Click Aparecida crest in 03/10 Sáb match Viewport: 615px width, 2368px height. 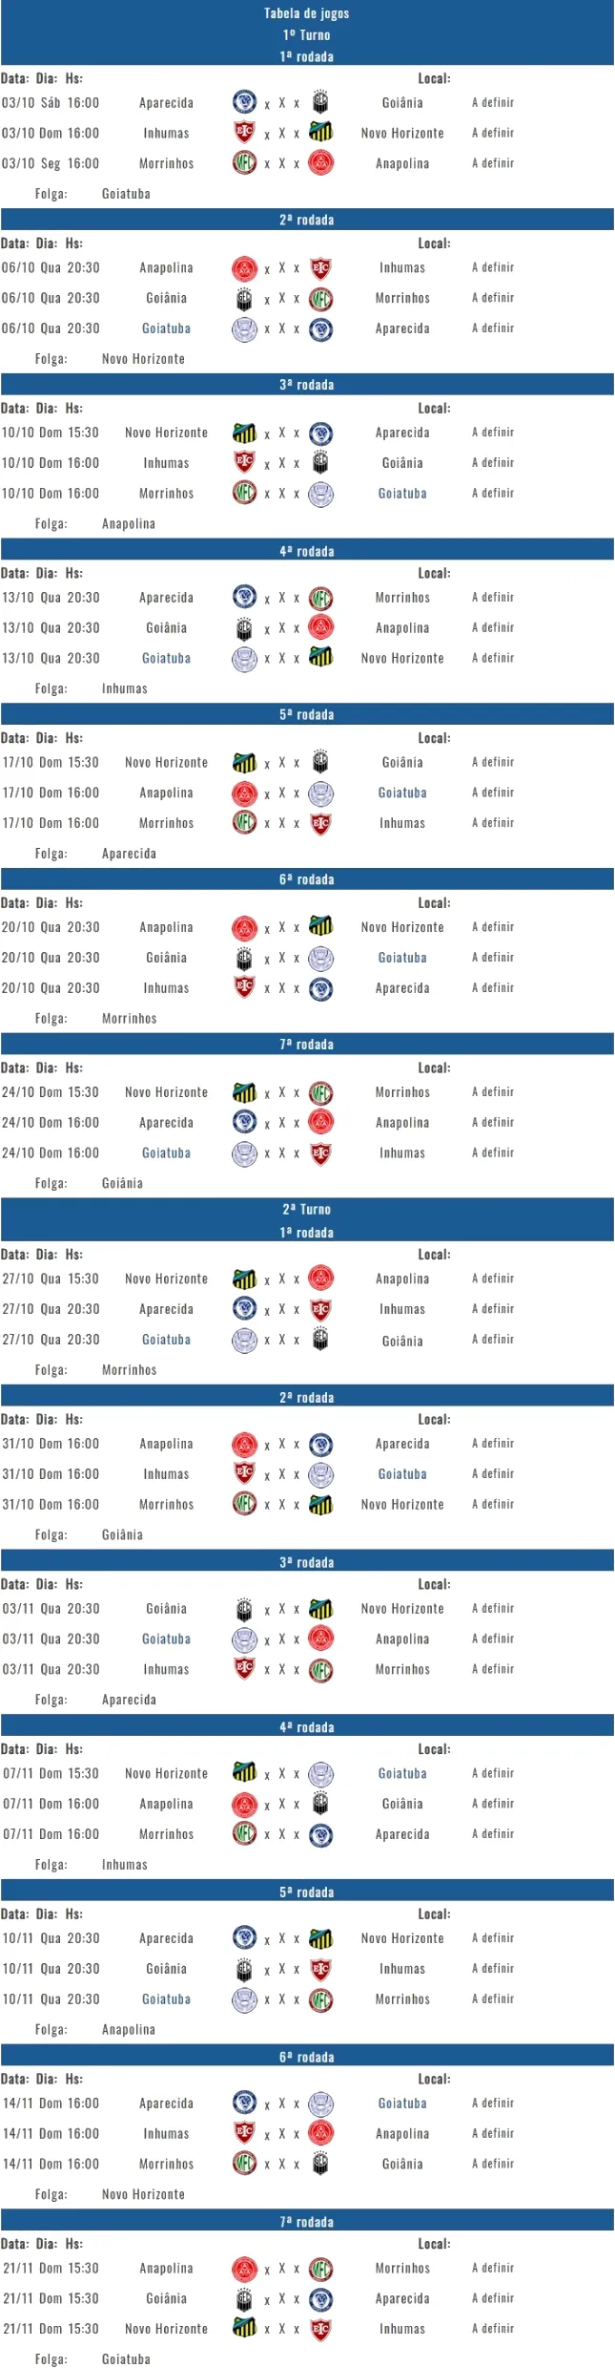tap(244, 102)
